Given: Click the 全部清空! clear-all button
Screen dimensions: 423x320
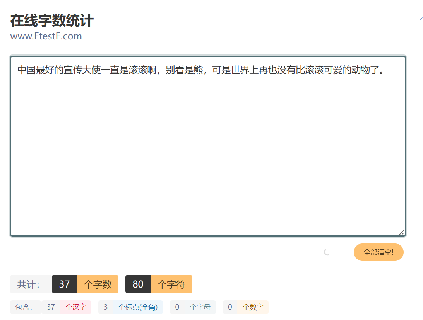Looking at the screenshot, I should [x=378, y=252].
